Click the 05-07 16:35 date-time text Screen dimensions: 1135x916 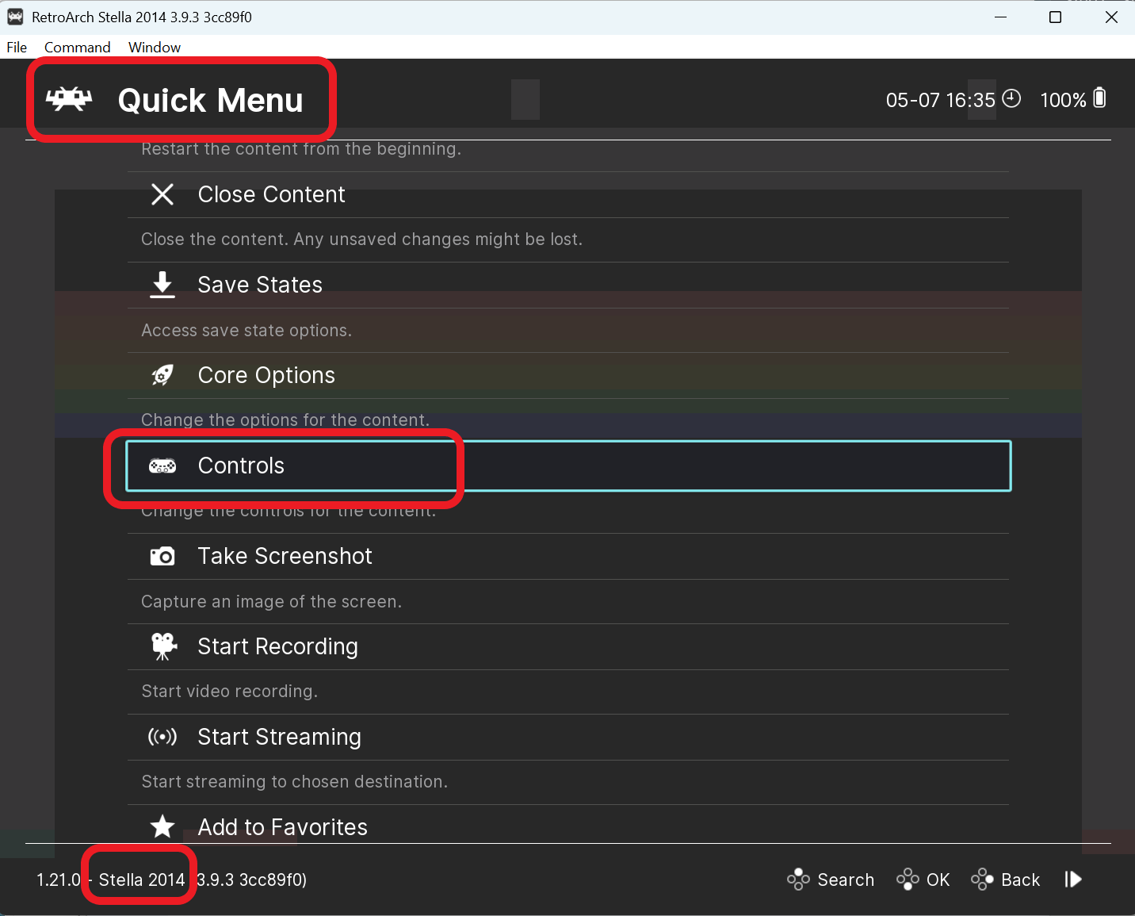pos(940,100)
